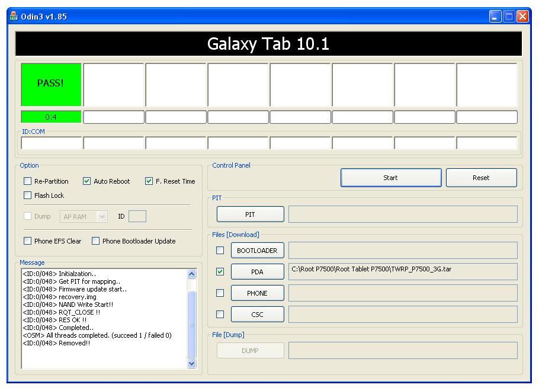Tick the checkbox beside BOOTLOADER
Image resolution: width=539 pixels, height=391 pixels.
tap(220, 251)
